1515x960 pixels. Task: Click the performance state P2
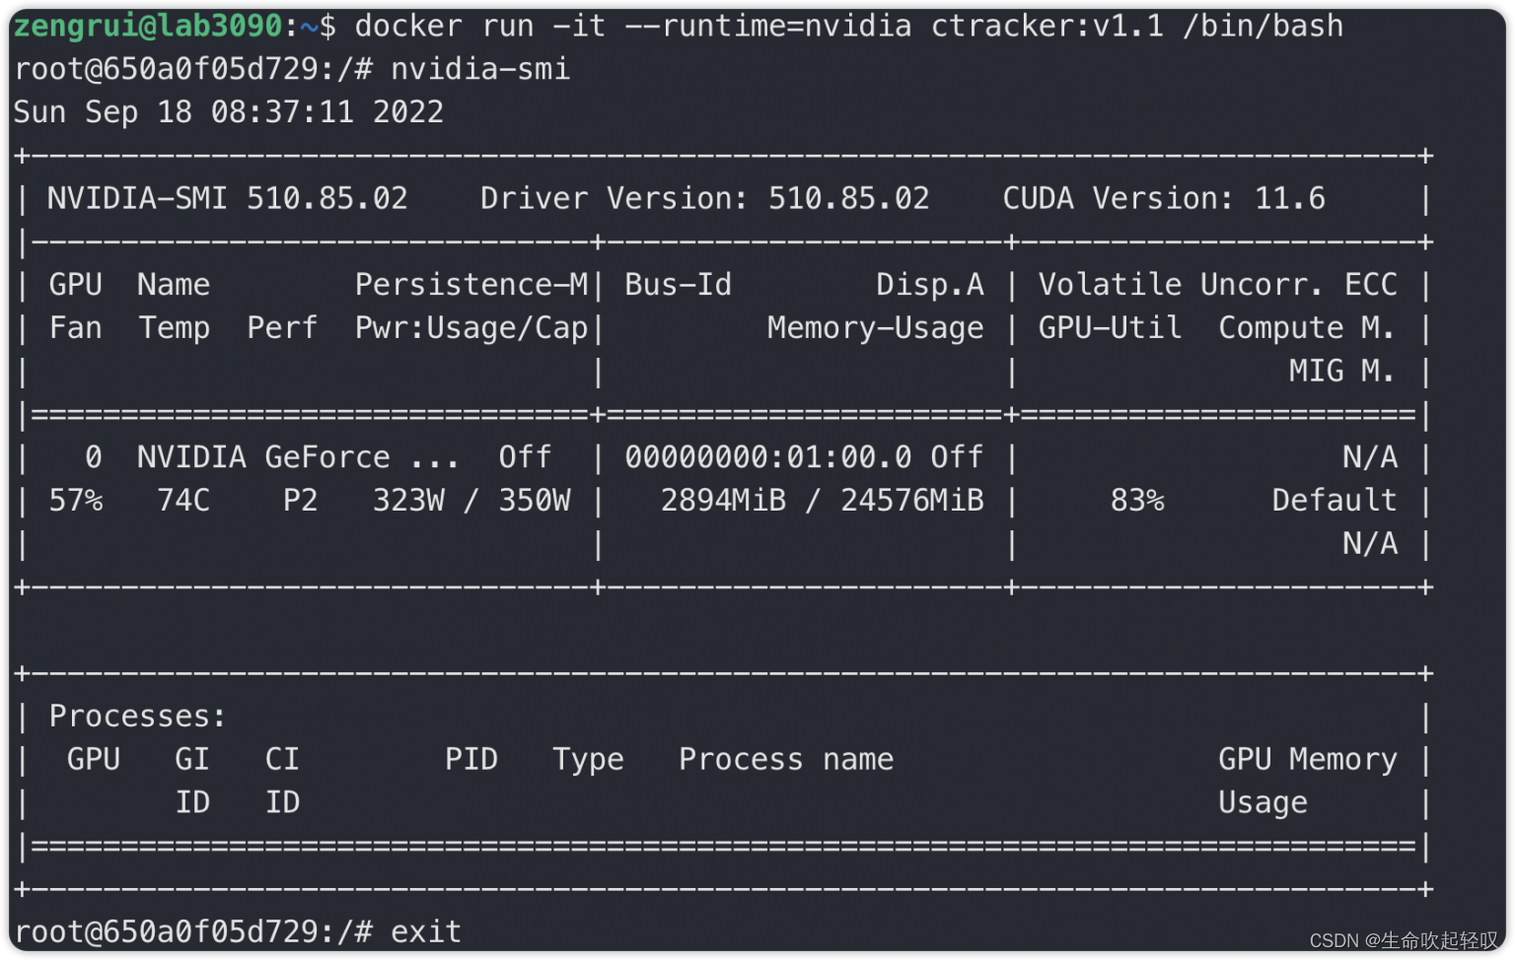tap(300, 501)
